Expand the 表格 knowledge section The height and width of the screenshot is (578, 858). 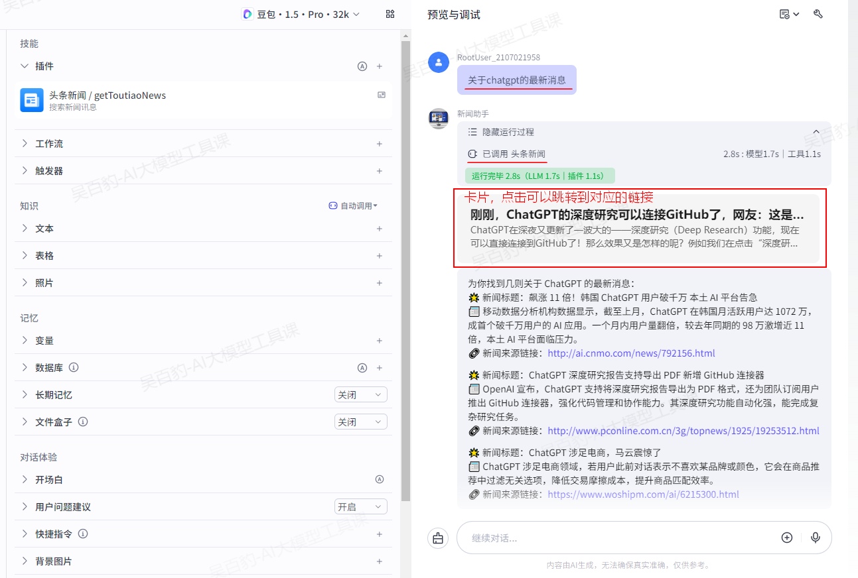25,256
